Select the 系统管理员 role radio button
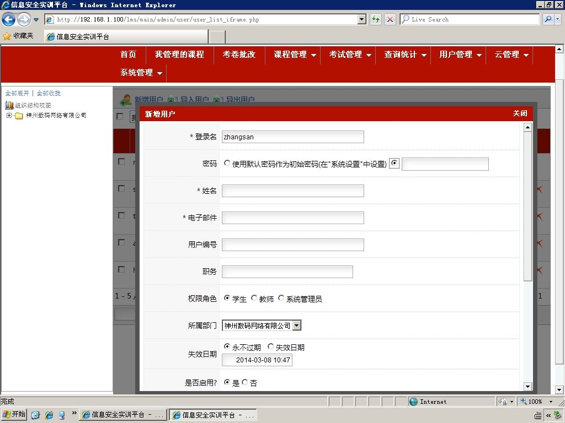The width and height of the screenshot is (565, 423). click(x=281, y=298)
